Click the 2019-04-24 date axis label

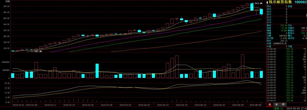[x=219, y=105]
